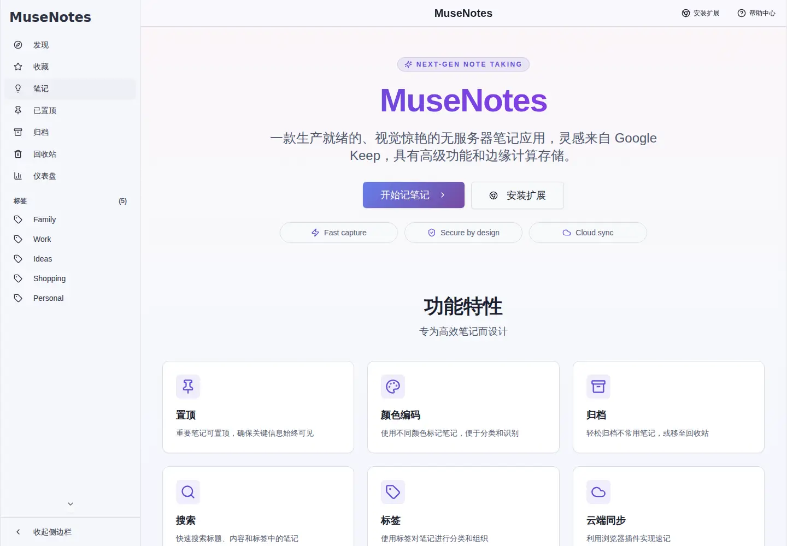Click the bar chart icon beside 仪表盘
The image size is (787, 546).
(18, 176)
